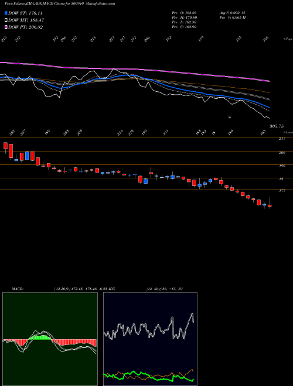This screenshot has width=293, height=386.
Task: Click the 196 price axis label
Action: [x=282, y=166]
